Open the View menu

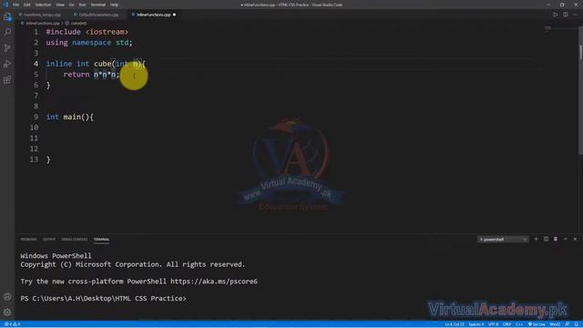pyautogui.click(x=60, y=5)
